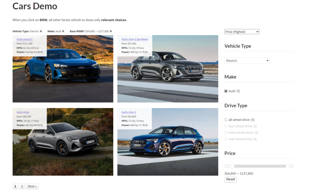The image size is (314, 192).
Task: Click MPG: 72 city 75 hwy text
Action: tap(133, 121)
